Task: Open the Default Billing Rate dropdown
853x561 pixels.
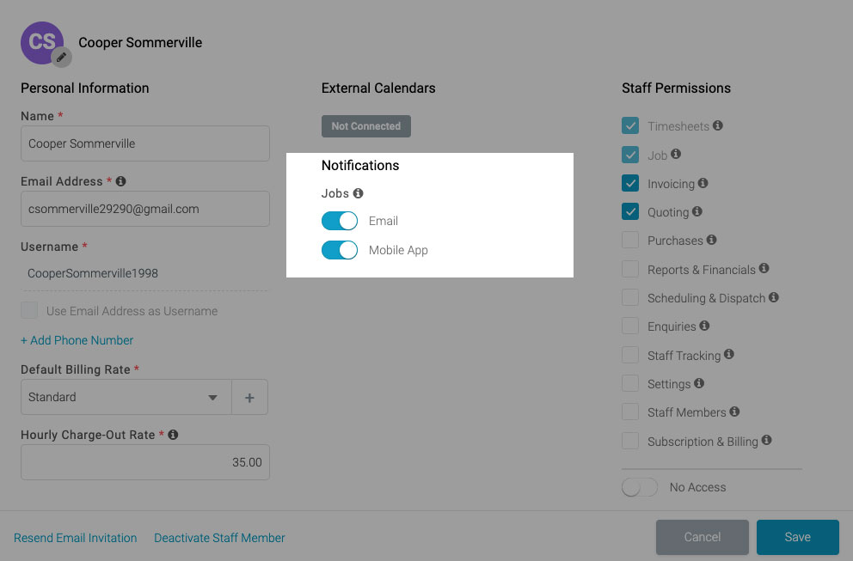Action: 126,398
